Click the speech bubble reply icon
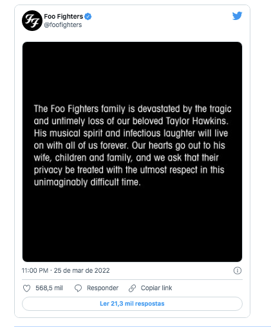Image resolution: width=271 pixels, height=327 pixels. [x=78, y=288]
